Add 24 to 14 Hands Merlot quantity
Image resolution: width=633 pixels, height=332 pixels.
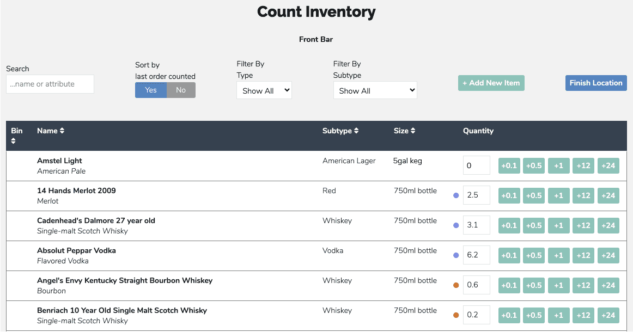click(x=608, y=195)
